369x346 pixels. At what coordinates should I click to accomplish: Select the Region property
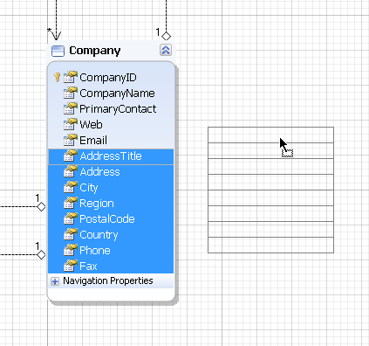pos(111,204)
